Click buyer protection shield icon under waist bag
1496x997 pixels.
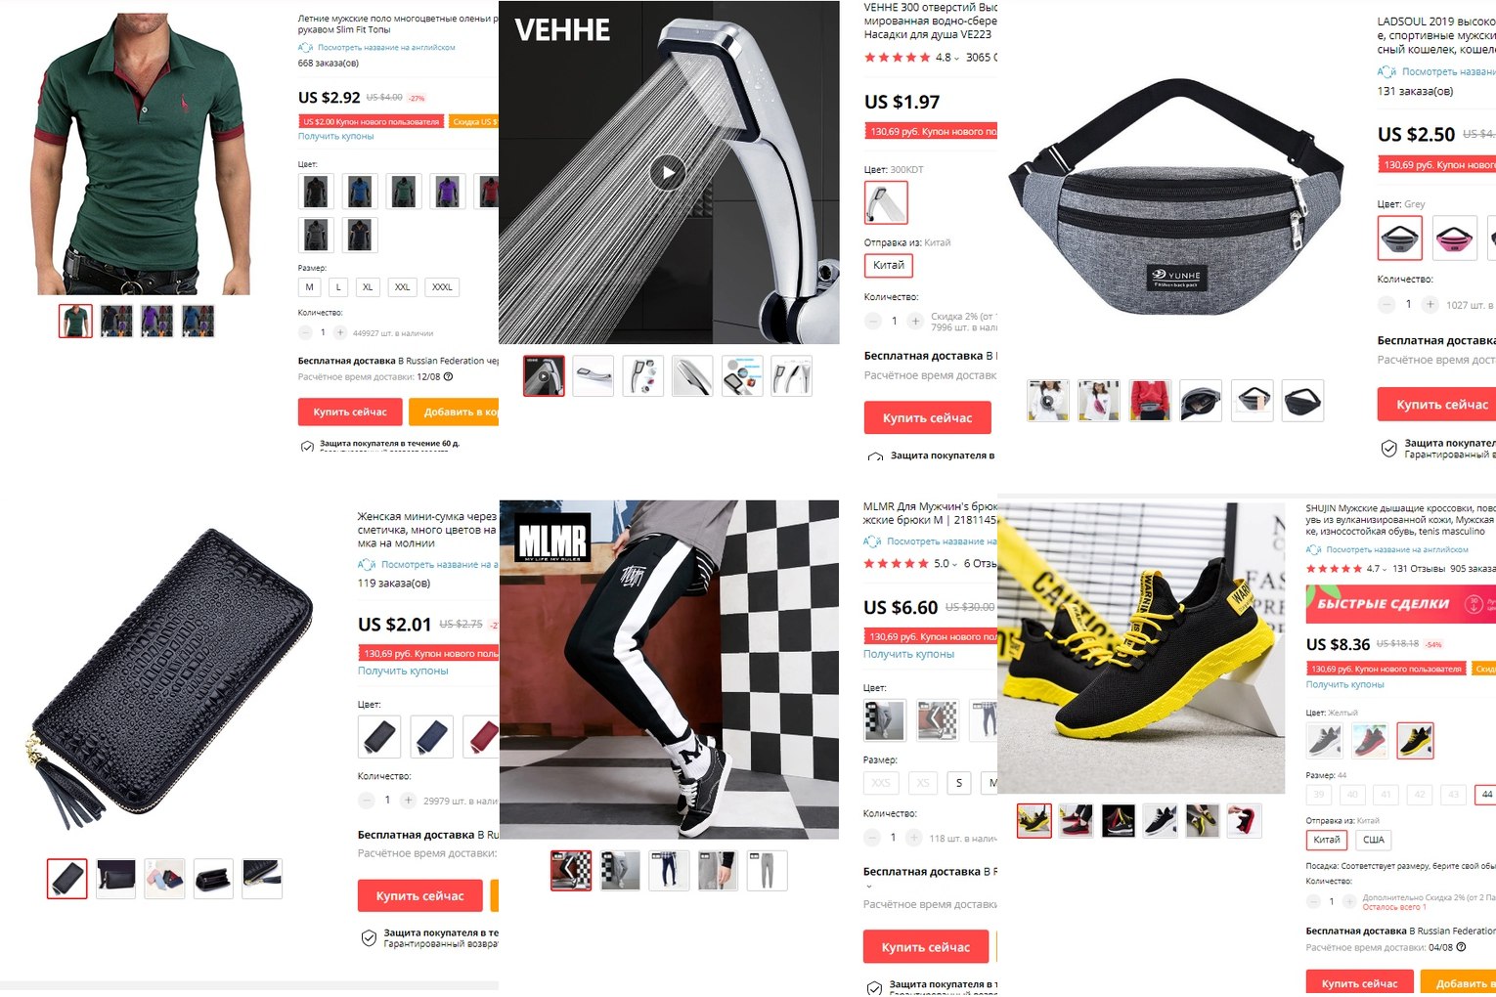pyautogui.click(x=1388, y=449)
